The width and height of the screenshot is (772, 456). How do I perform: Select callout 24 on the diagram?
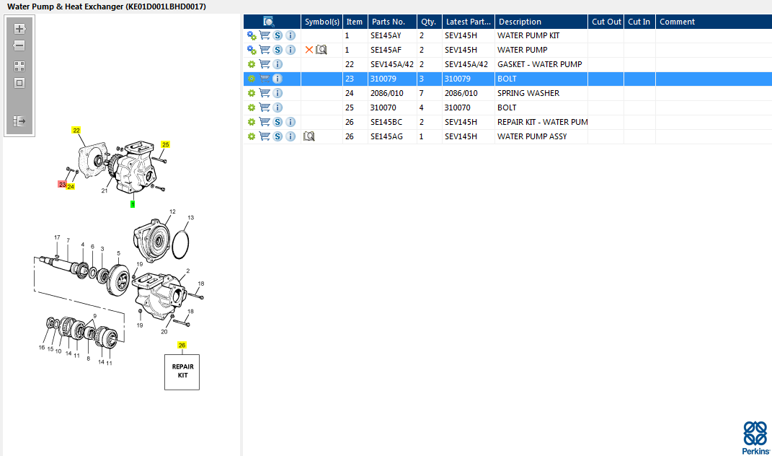coord(71,186)
